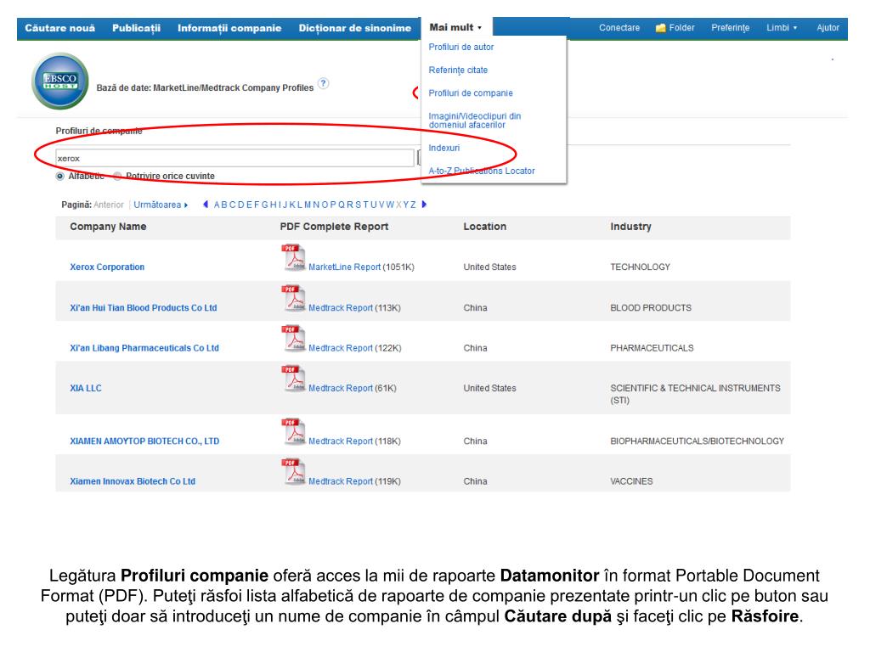Jump to letter A in alphabet index

[217, 205]
